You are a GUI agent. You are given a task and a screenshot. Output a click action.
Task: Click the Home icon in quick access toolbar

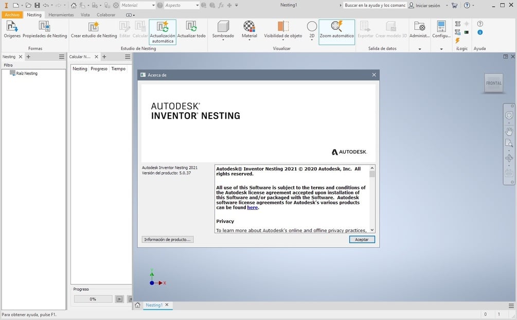[74, 5]
